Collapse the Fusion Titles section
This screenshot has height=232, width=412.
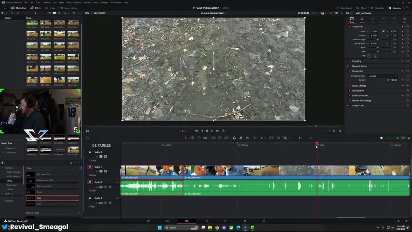pyautogui.click(x=78, y=213)
